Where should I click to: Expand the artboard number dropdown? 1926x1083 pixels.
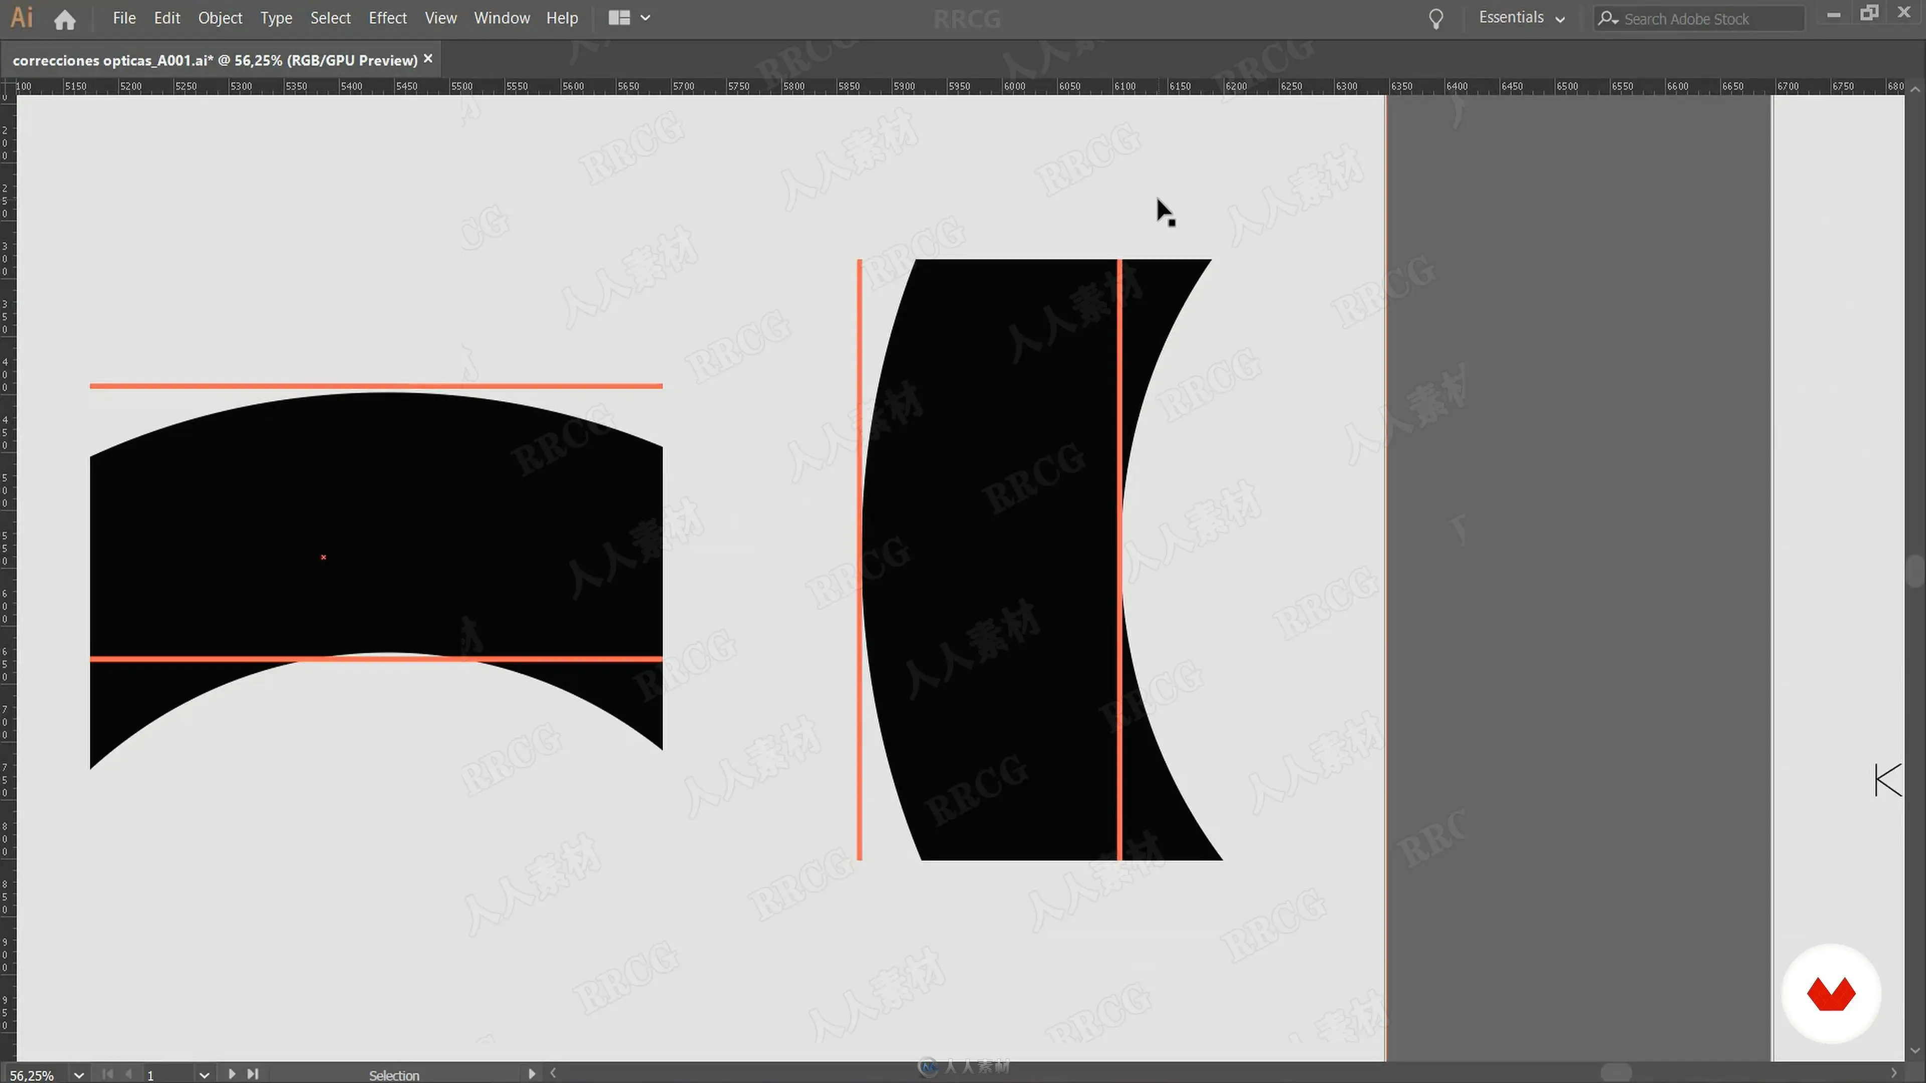tap(203, 1075)
